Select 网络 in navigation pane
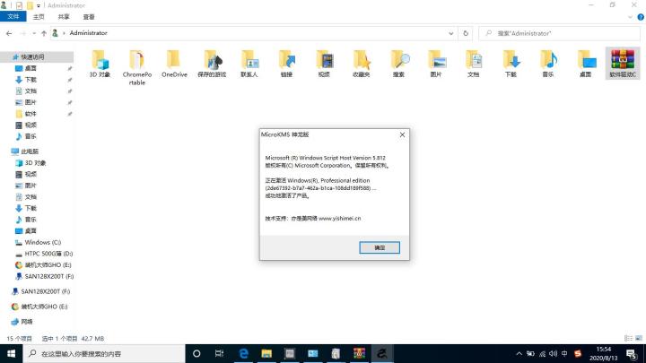This screenshot has width=646, height=363. coord(26,322)
